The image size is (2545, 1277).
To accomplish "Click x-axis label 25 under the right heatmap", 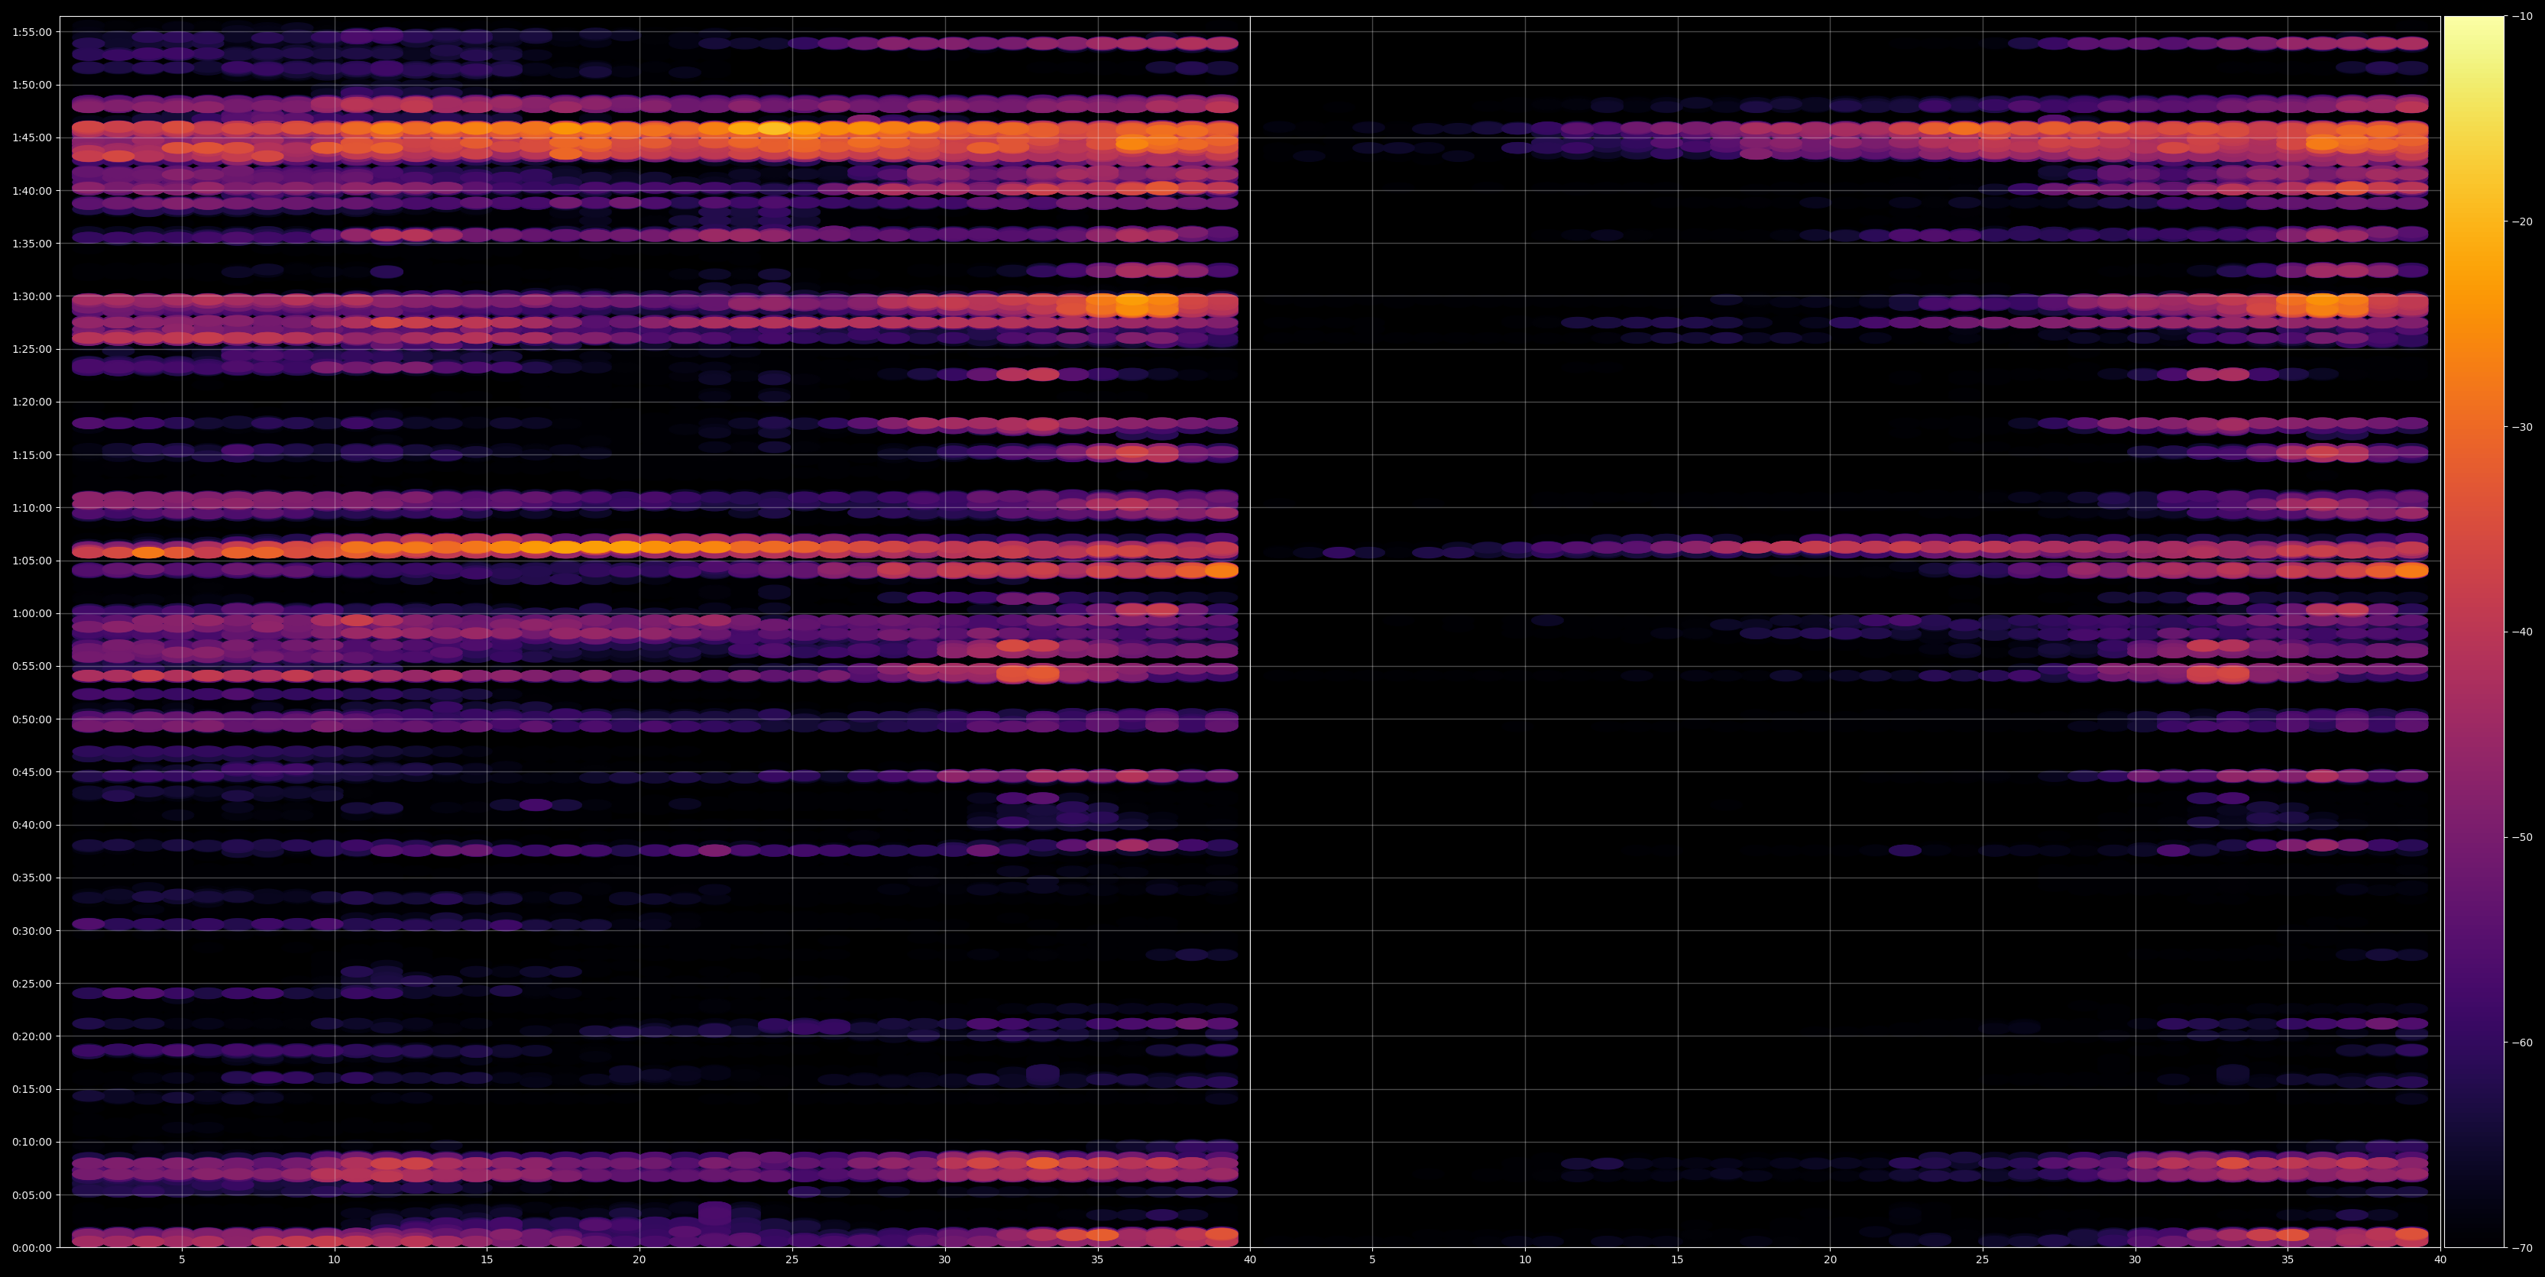I will tap(1983, 1260).
